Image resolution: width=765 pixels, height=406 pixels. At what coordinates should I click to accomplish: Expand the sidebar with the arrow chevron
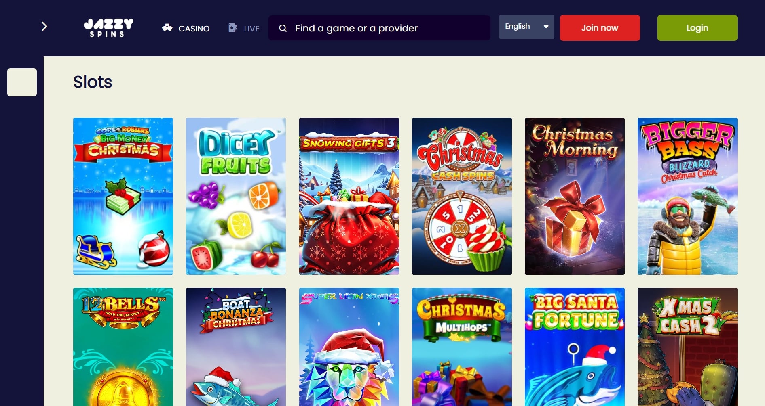(x=44, y=27)
